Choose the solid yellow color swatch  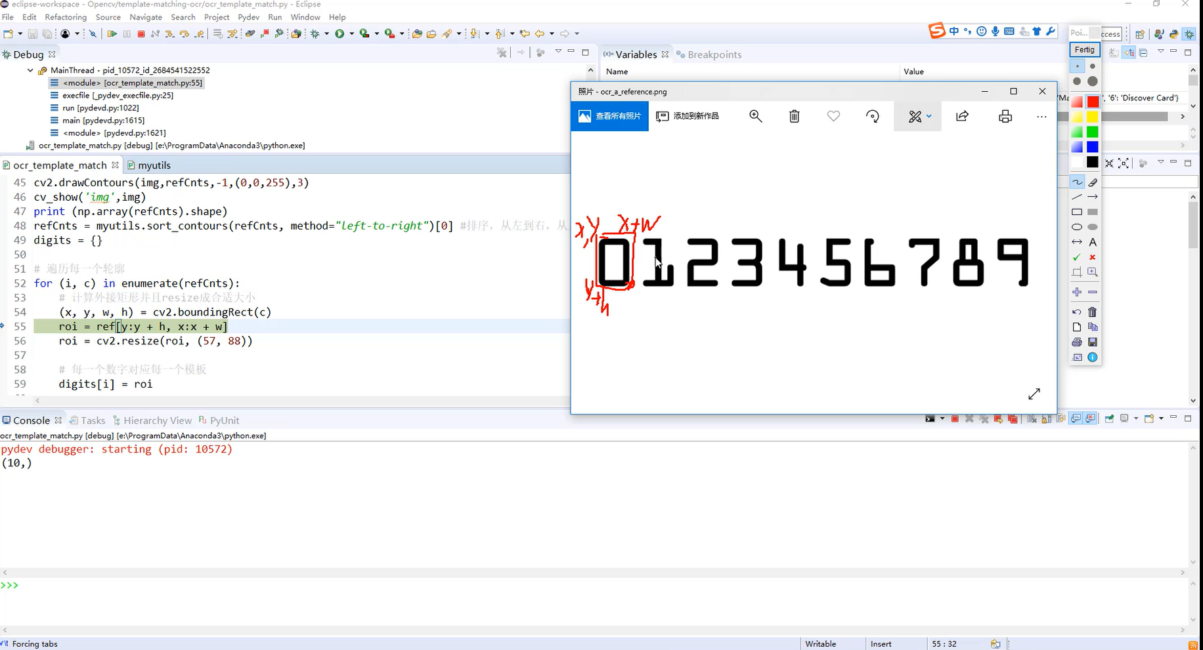click(1093, 117)
